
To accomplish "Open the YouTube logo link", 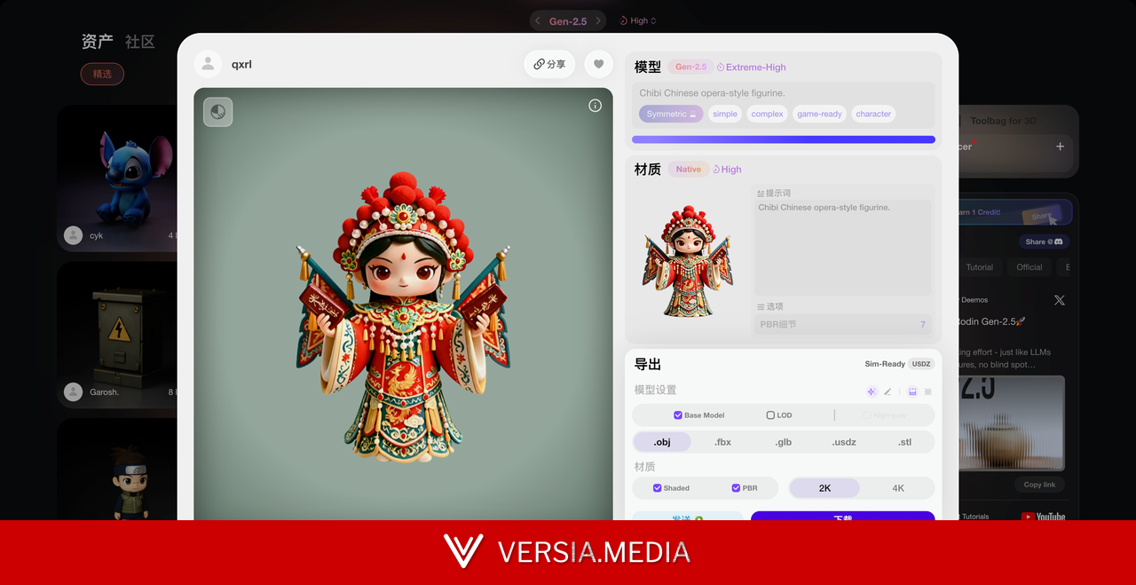I will pyautogui.click(x=1043, y=516).
